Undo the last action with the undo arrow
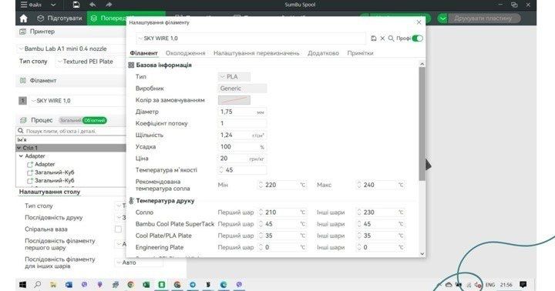Viewport: 555px width, 291px height. (x=92, y=5)
